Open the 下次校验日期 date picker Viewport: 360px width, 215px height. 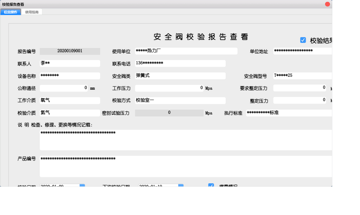click(157, 185)
